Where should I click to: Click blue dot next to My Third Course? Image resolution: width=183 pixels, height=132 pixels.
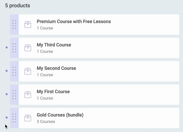(x=7, y=48)
